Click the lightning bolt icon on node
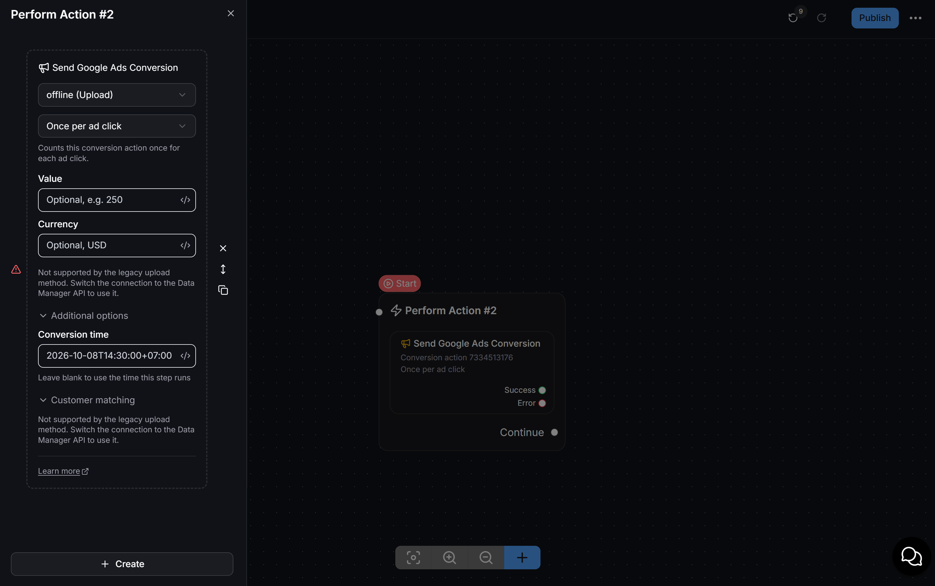Screen dimensions: 935x586 pos(396,310)
